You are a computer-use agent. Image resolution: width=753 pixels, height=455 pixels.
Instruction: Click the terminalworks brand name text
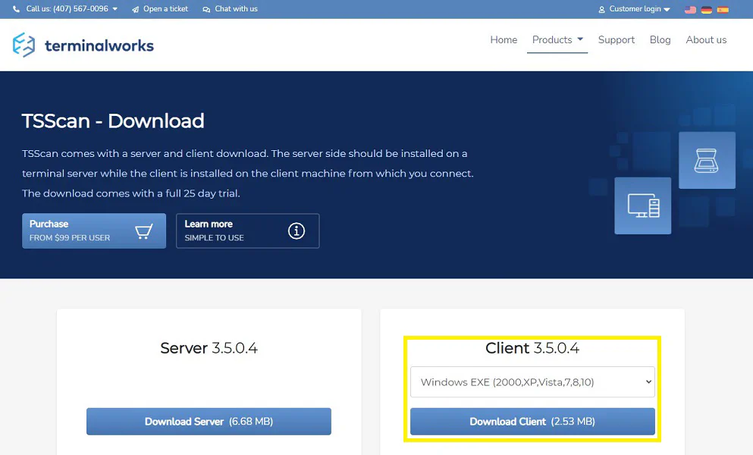tap(99, 45)
